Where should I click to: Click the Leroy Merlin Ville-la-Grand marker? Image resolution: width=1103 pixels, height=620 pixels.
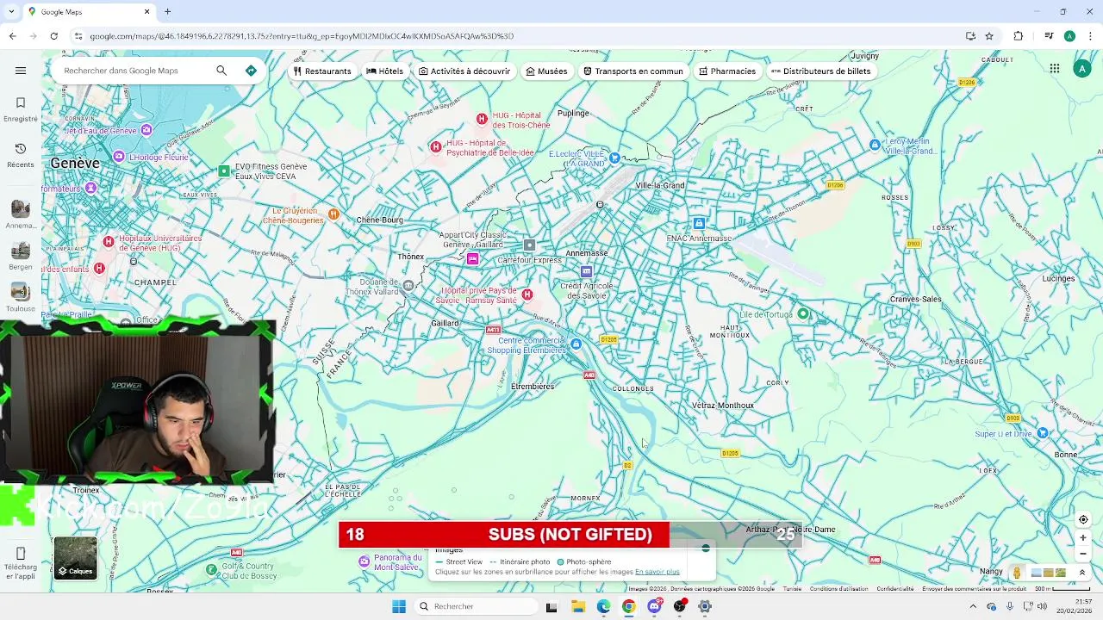pos(876,145)
